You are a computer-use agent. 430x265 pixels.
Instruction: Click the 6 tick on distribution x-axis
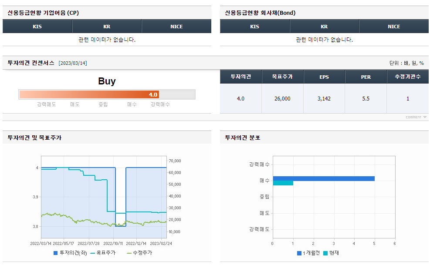(395, 244)
